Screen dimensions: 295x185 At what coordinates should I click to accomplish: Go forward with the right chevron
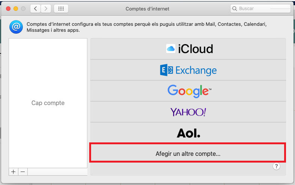point(46,9)
